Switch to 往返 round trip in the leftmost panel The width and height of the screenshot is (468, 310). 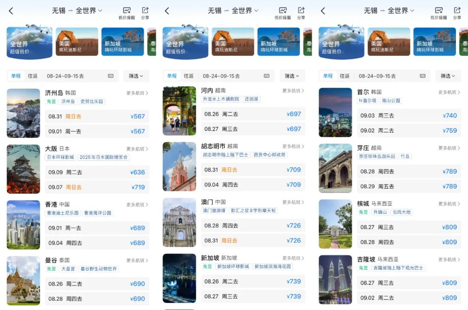click(33, 76)
